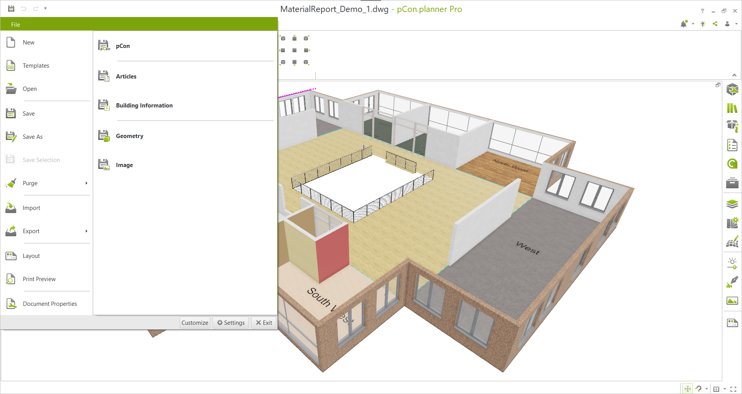Select Building Information save option
The image size is (742, 394).
click(144, 105)
